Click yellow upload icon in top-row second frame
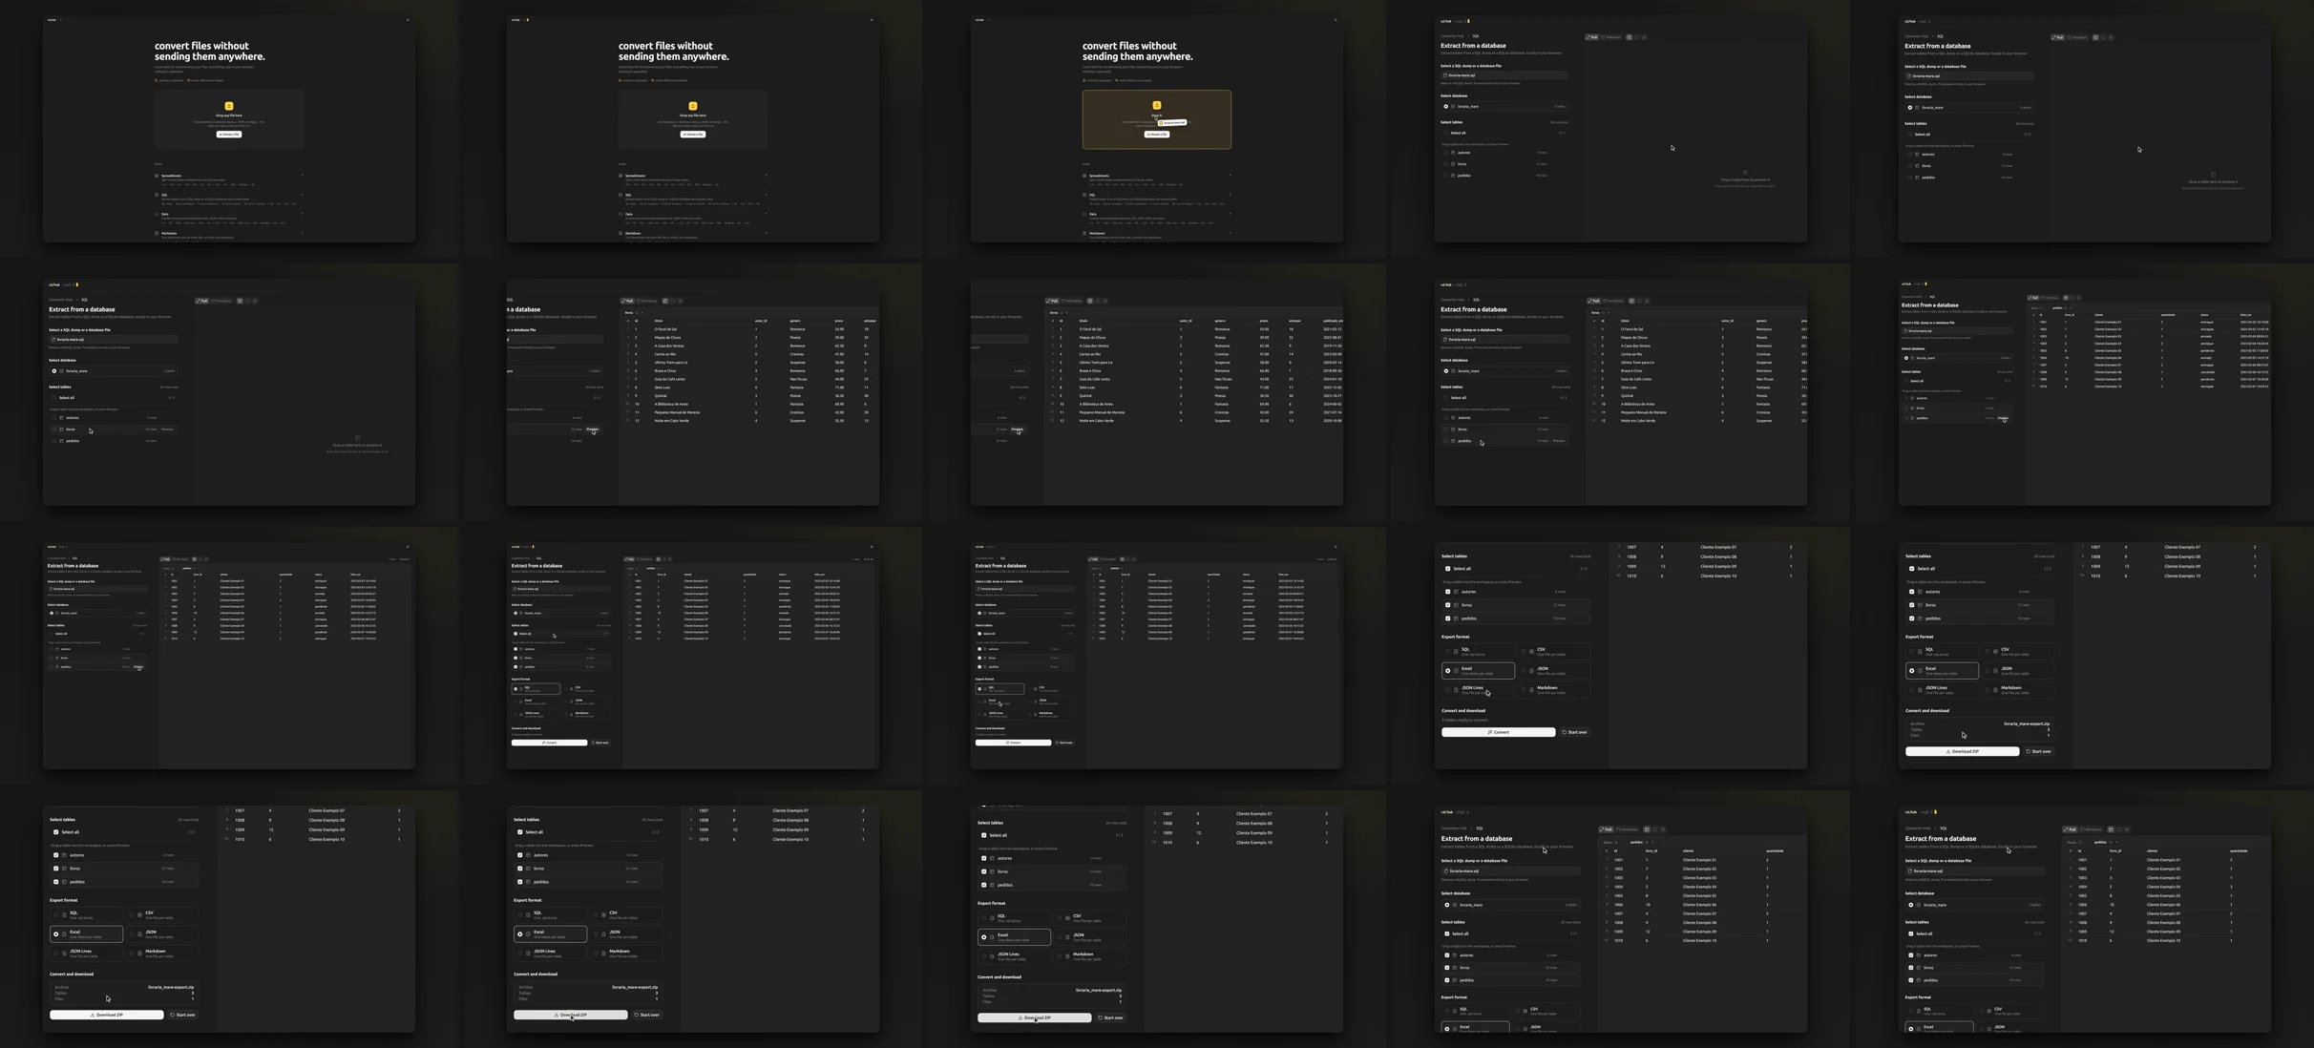The height and width of the screenshot is (1048, 2314). pyautogui.click(x=693, y=106)
